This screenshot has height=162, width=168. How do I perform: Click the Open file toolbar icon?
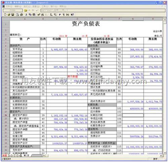point(9,15)
